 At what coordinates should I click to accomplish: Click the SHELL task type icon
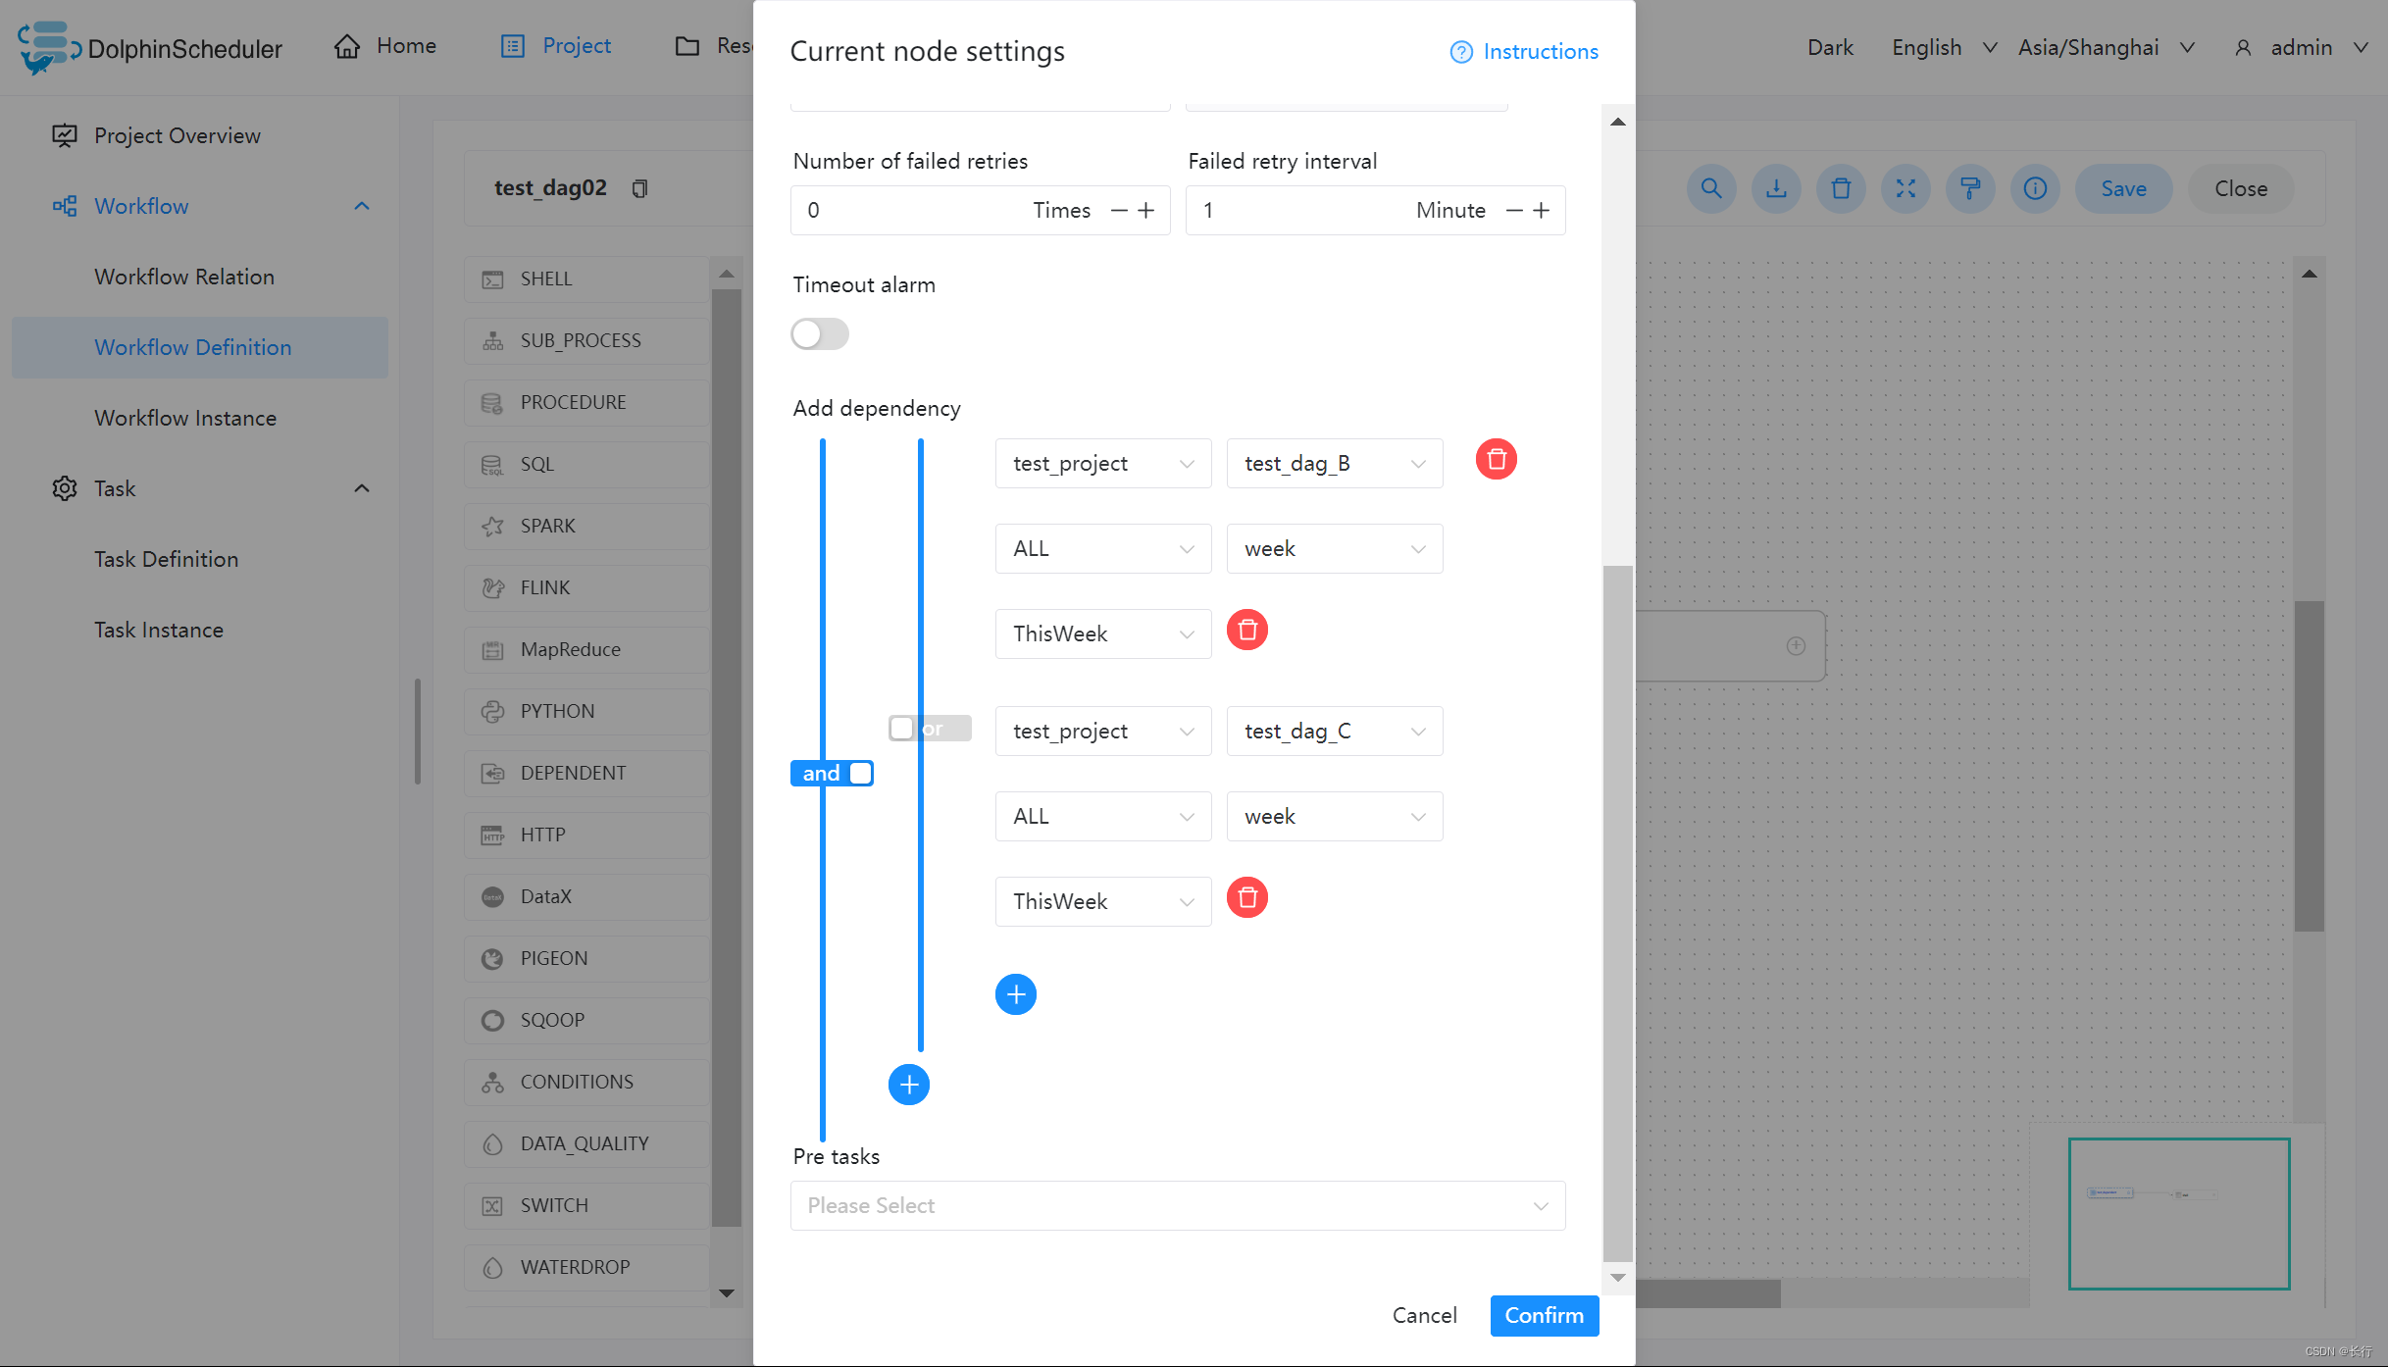tap(492, 278)
